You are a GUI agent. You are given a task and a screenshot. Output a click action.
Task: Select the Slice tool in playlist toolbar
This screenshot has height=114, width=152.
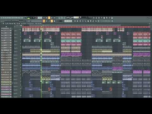tap(14, 24)
